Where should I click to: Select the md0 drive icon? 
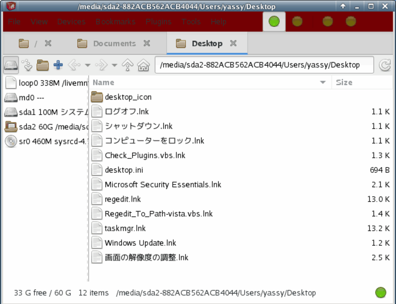11,97
